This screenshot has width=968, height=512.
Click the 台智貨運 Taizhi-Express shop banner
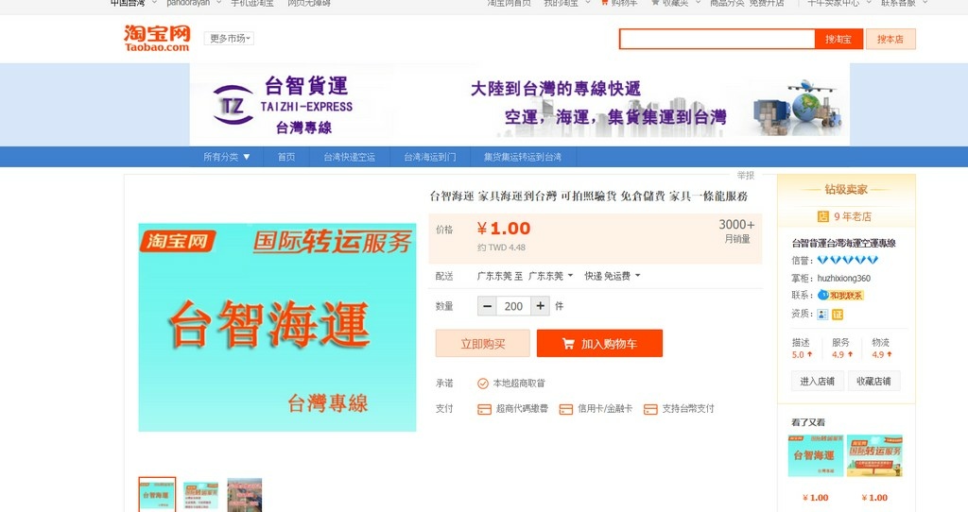coord(520,105)
